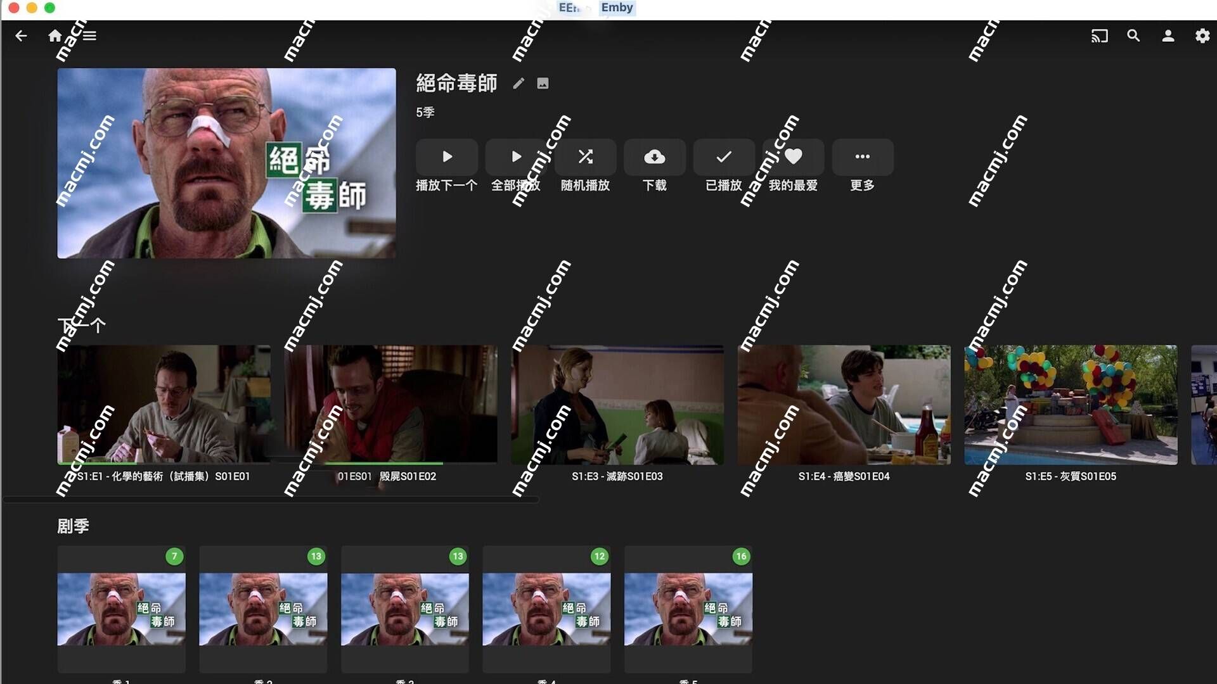Toggle the 已播放 played checkmark

(x=724, y=157)
